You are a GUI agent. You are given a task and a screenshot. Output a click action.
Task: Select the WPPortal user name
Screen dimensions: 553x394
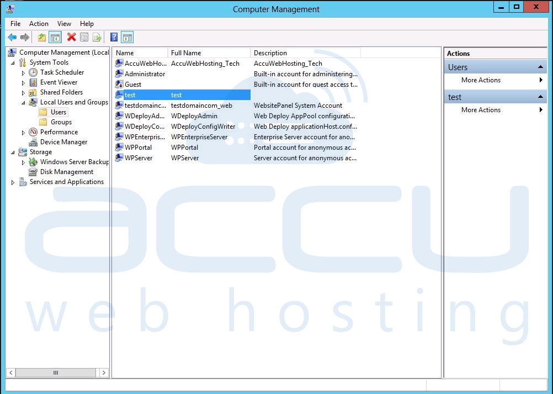pyautogui.click(x=138, y=147)
